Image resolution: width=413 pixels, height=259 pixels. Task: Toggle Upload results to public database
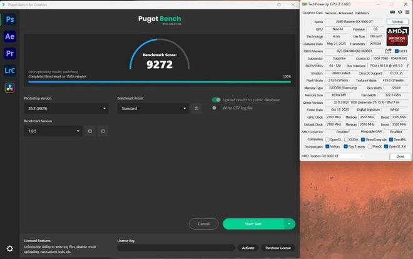click(x=216, y=99)
